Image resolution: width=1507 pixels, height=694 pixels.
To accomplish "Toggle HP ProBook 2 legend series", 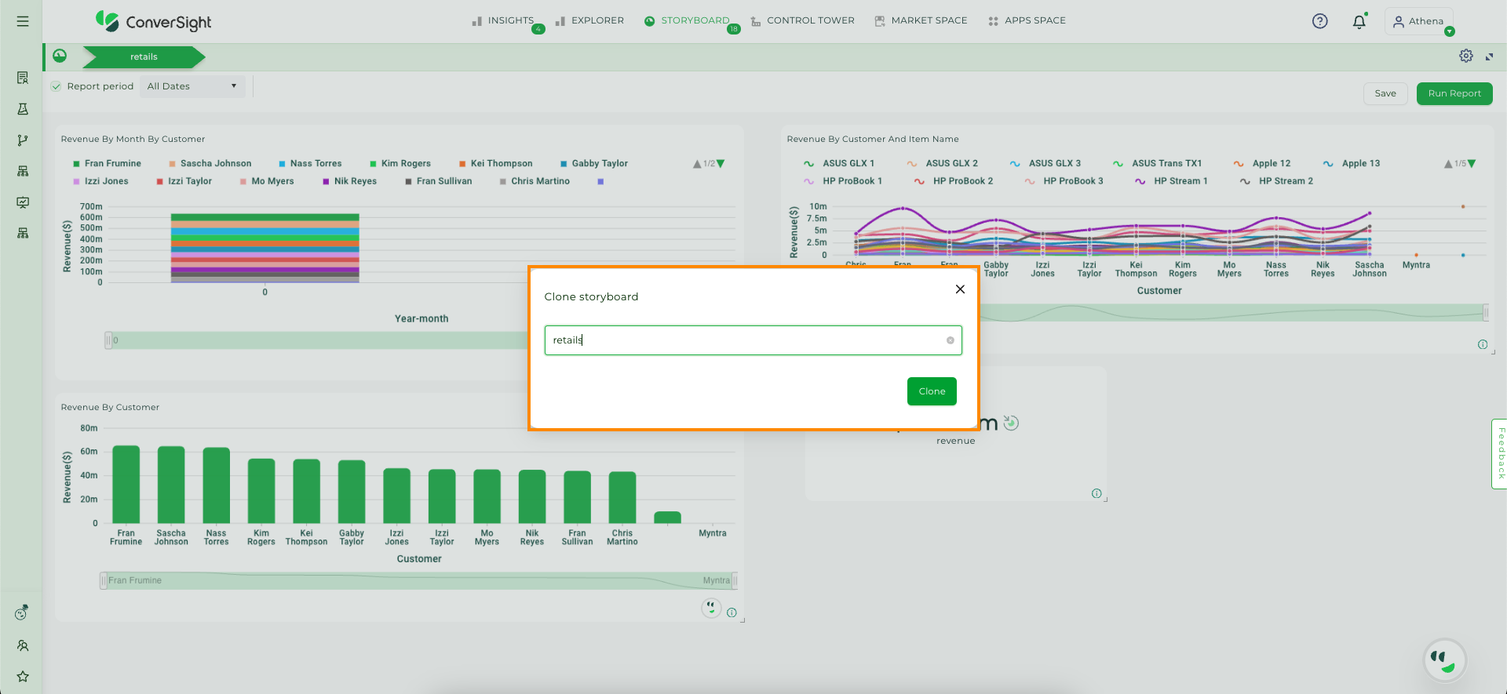I will point(953,181).
